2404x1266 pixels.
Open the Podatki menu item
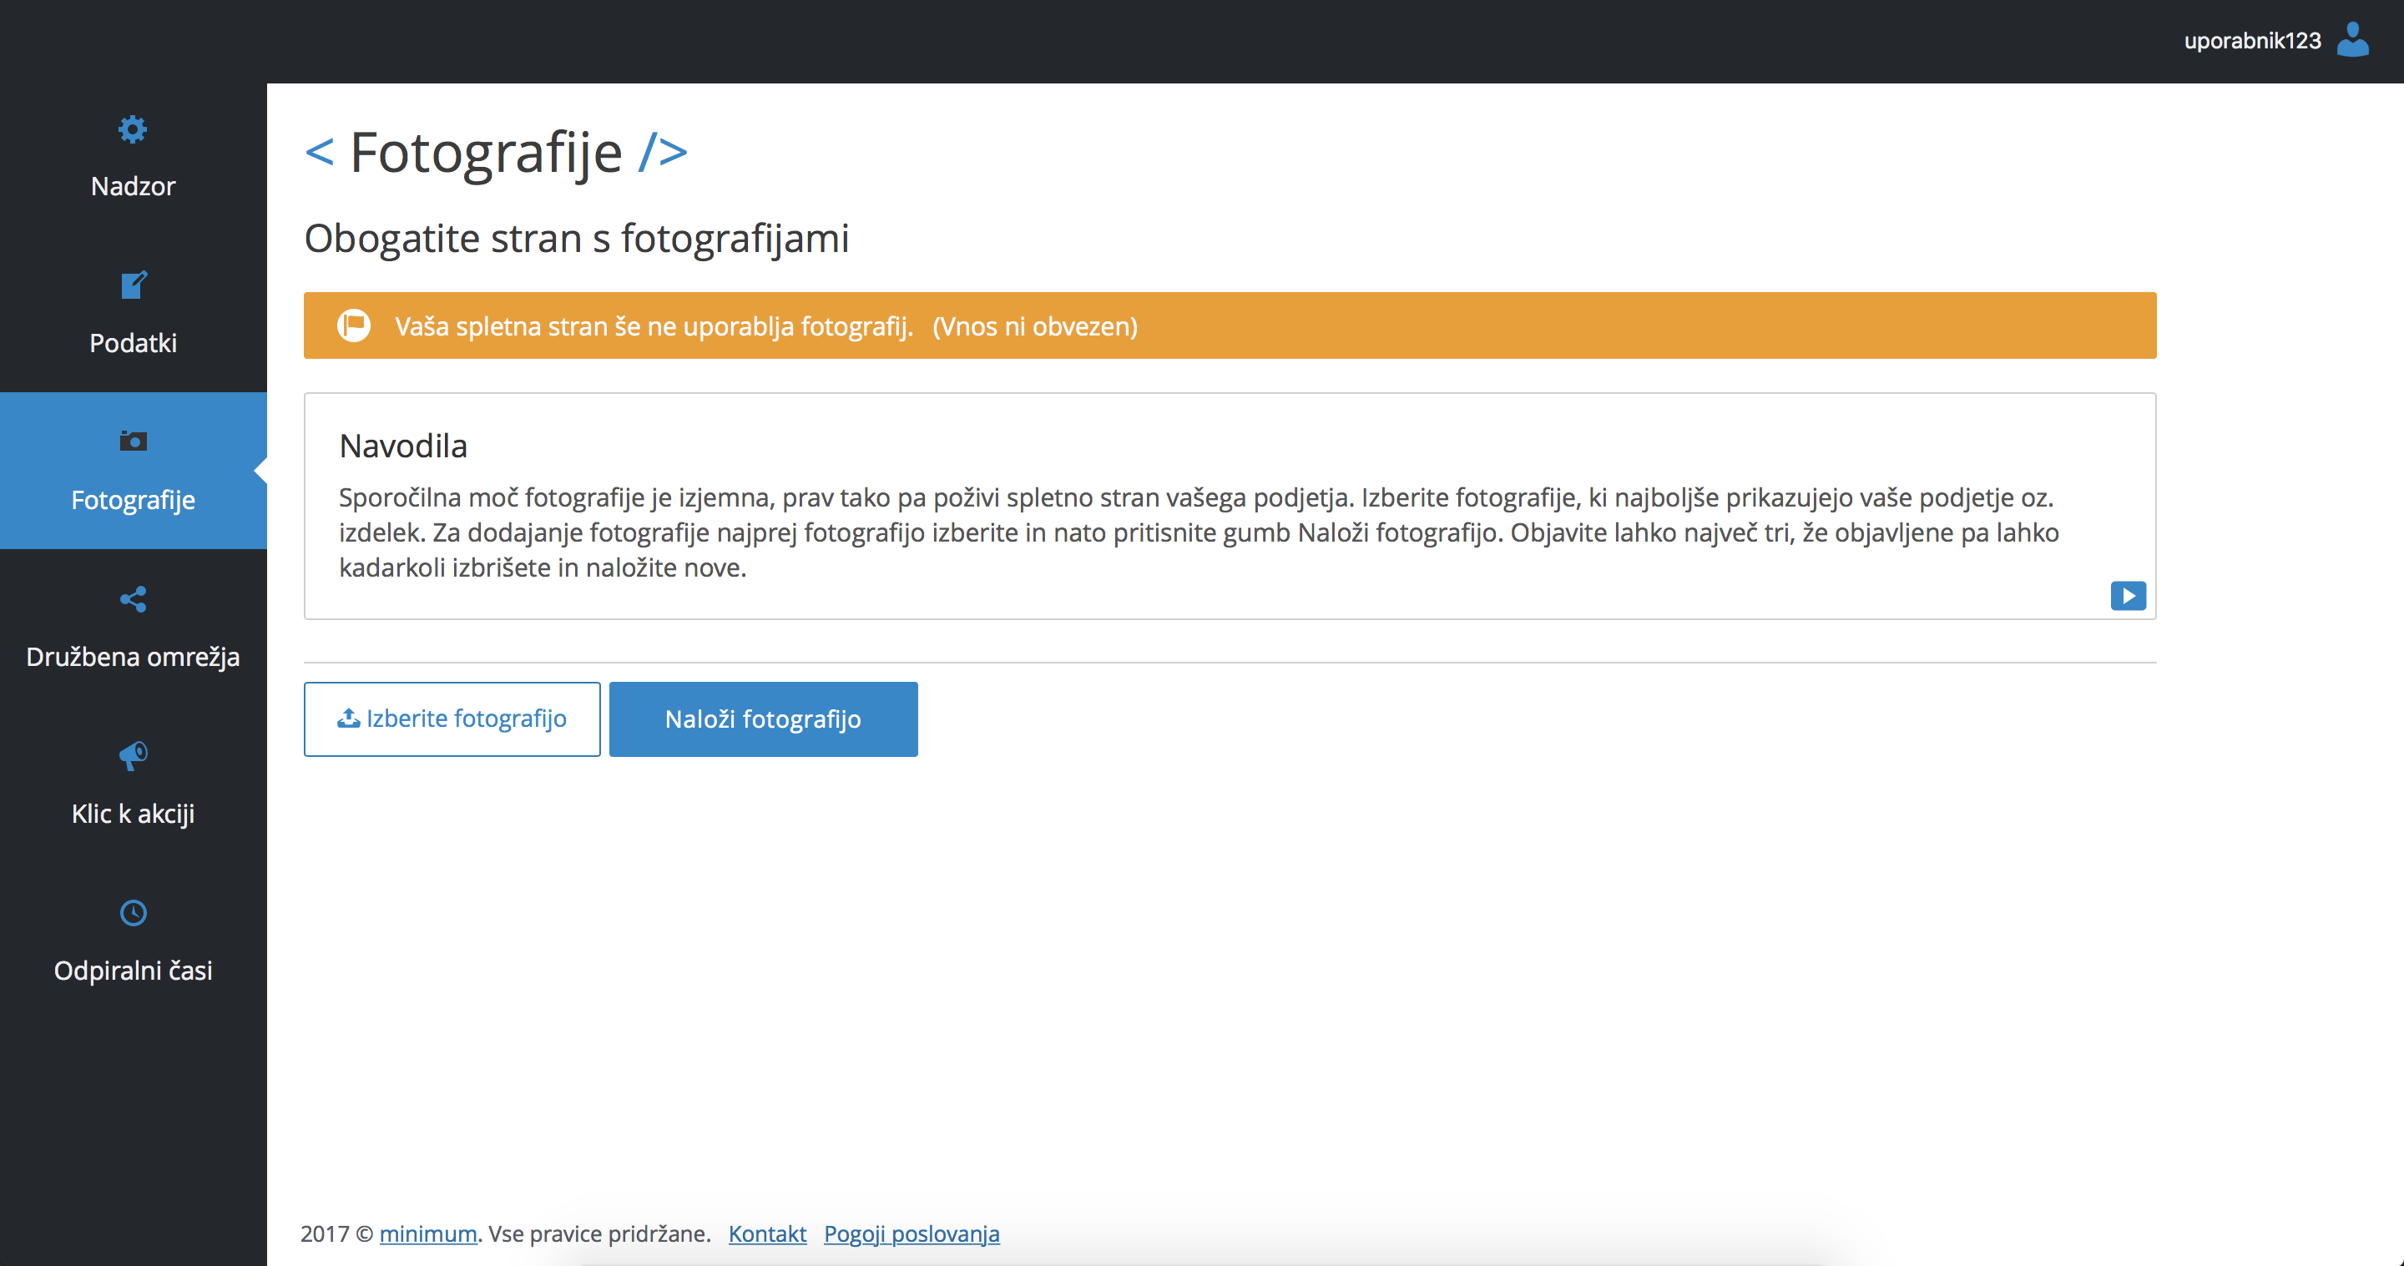pos(134,315)
